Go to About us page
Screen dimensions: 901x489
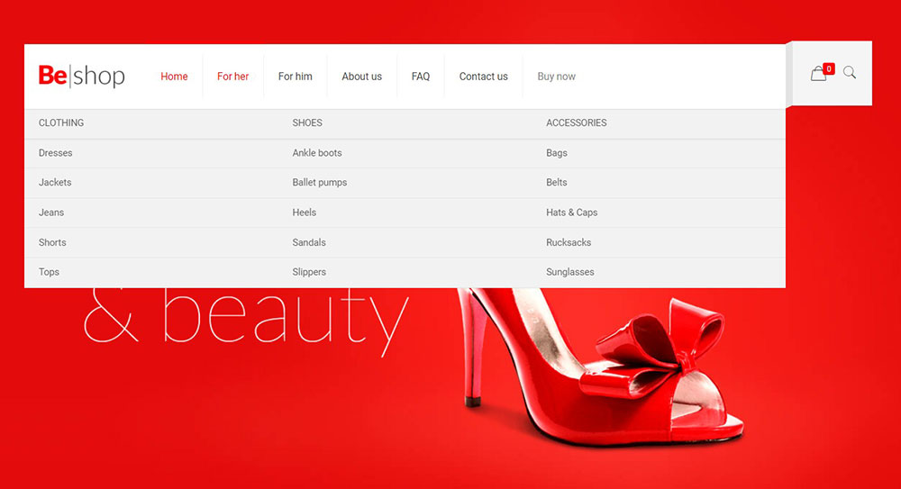[x=361, y=77]
